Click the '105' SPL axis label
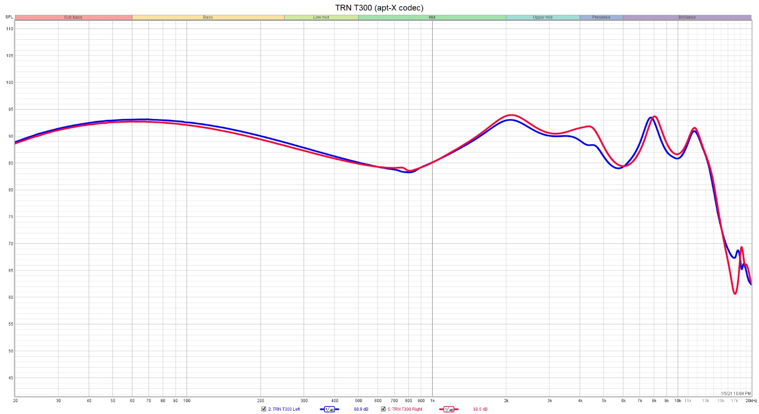 9,56
